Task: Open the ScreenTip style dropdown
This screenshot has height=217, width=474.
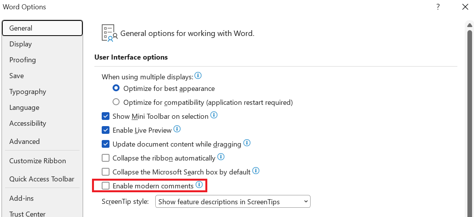Action: [233, 202]
